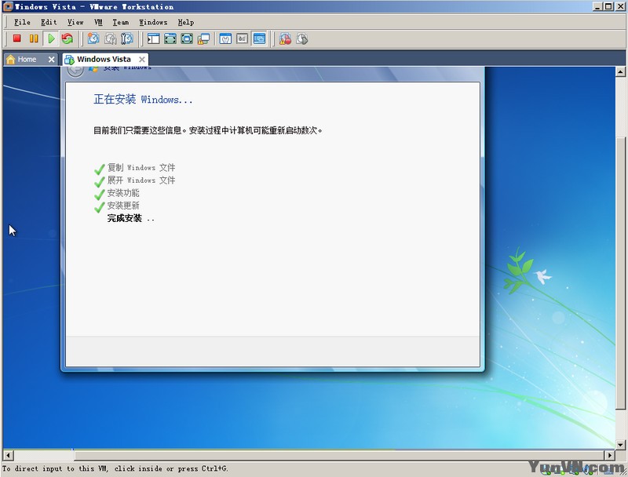Image resolution: width=628 pixels, height=477 pixels.
Task: Select the Windows Vista tab
Action: pyautogui.click(x=104, y=59)
